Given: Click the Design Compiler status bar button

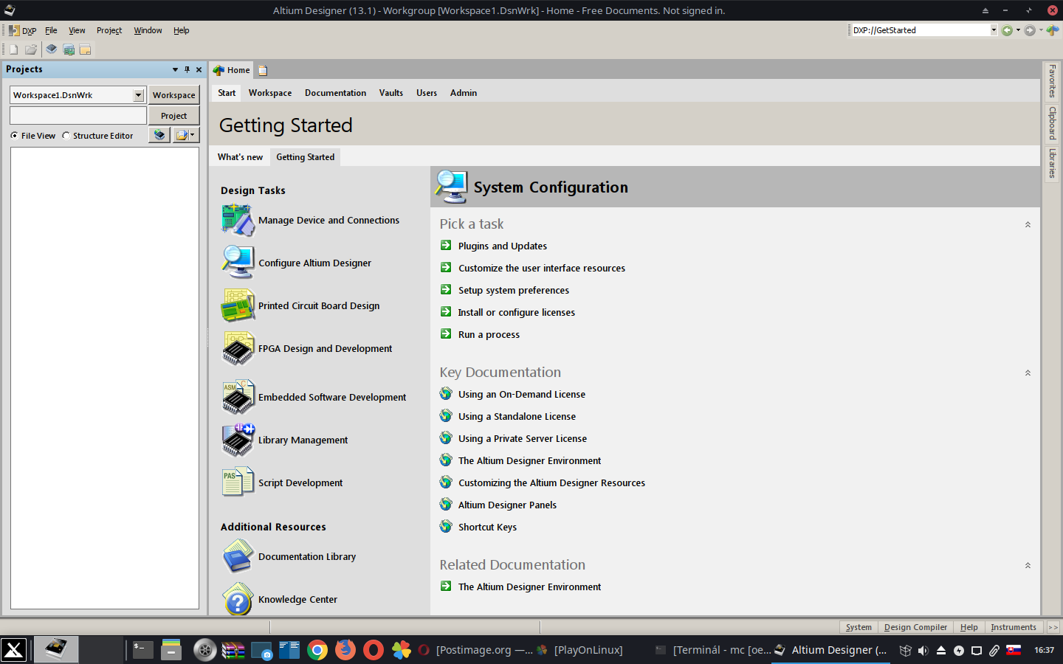Looking at the screenshot, I should (x=915, y=627).
